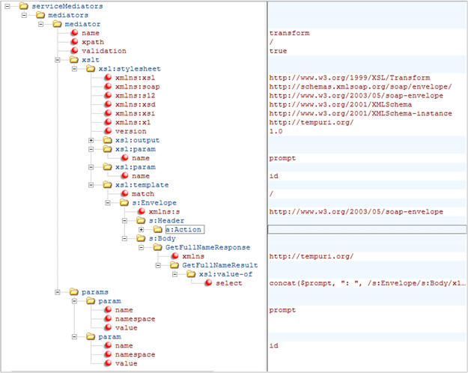The image size is (468, 373).
Task: Click the red ball icon beside xmlns:xsl
Action: tap(108, 77)
